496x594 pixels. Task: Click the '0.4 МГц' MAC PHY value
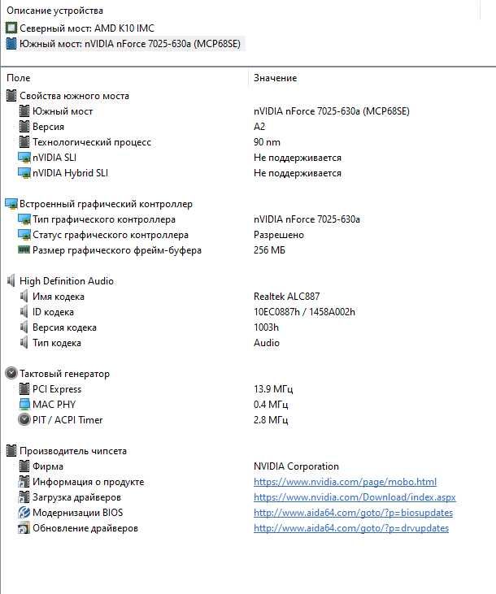pyautogui.click(x=271, y=405)
